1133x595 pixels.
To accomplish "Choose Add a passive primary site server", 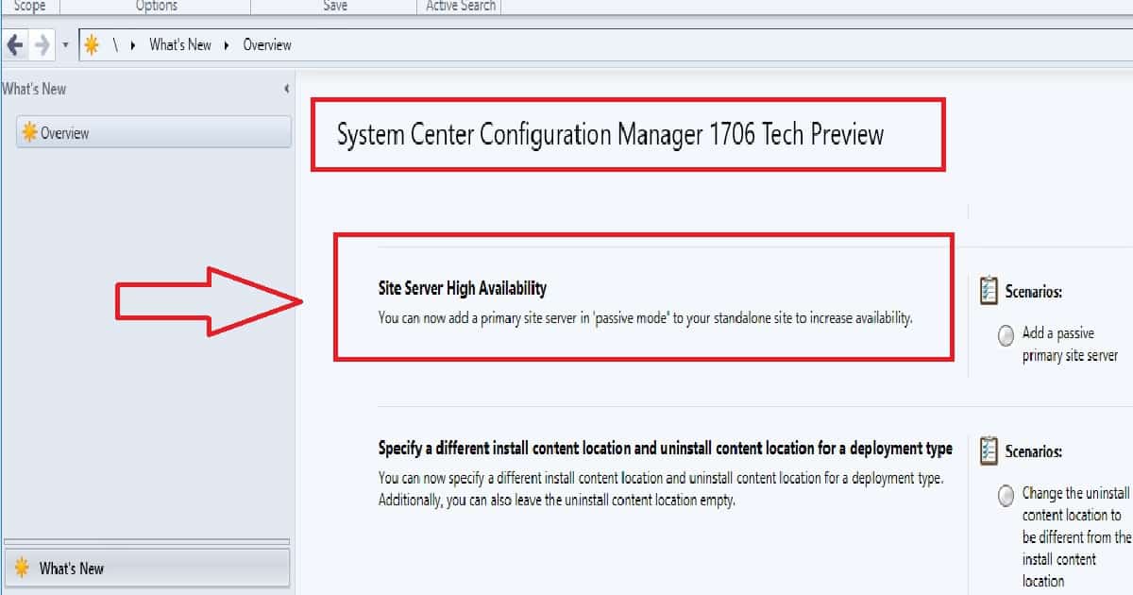I will point(1070,345).
